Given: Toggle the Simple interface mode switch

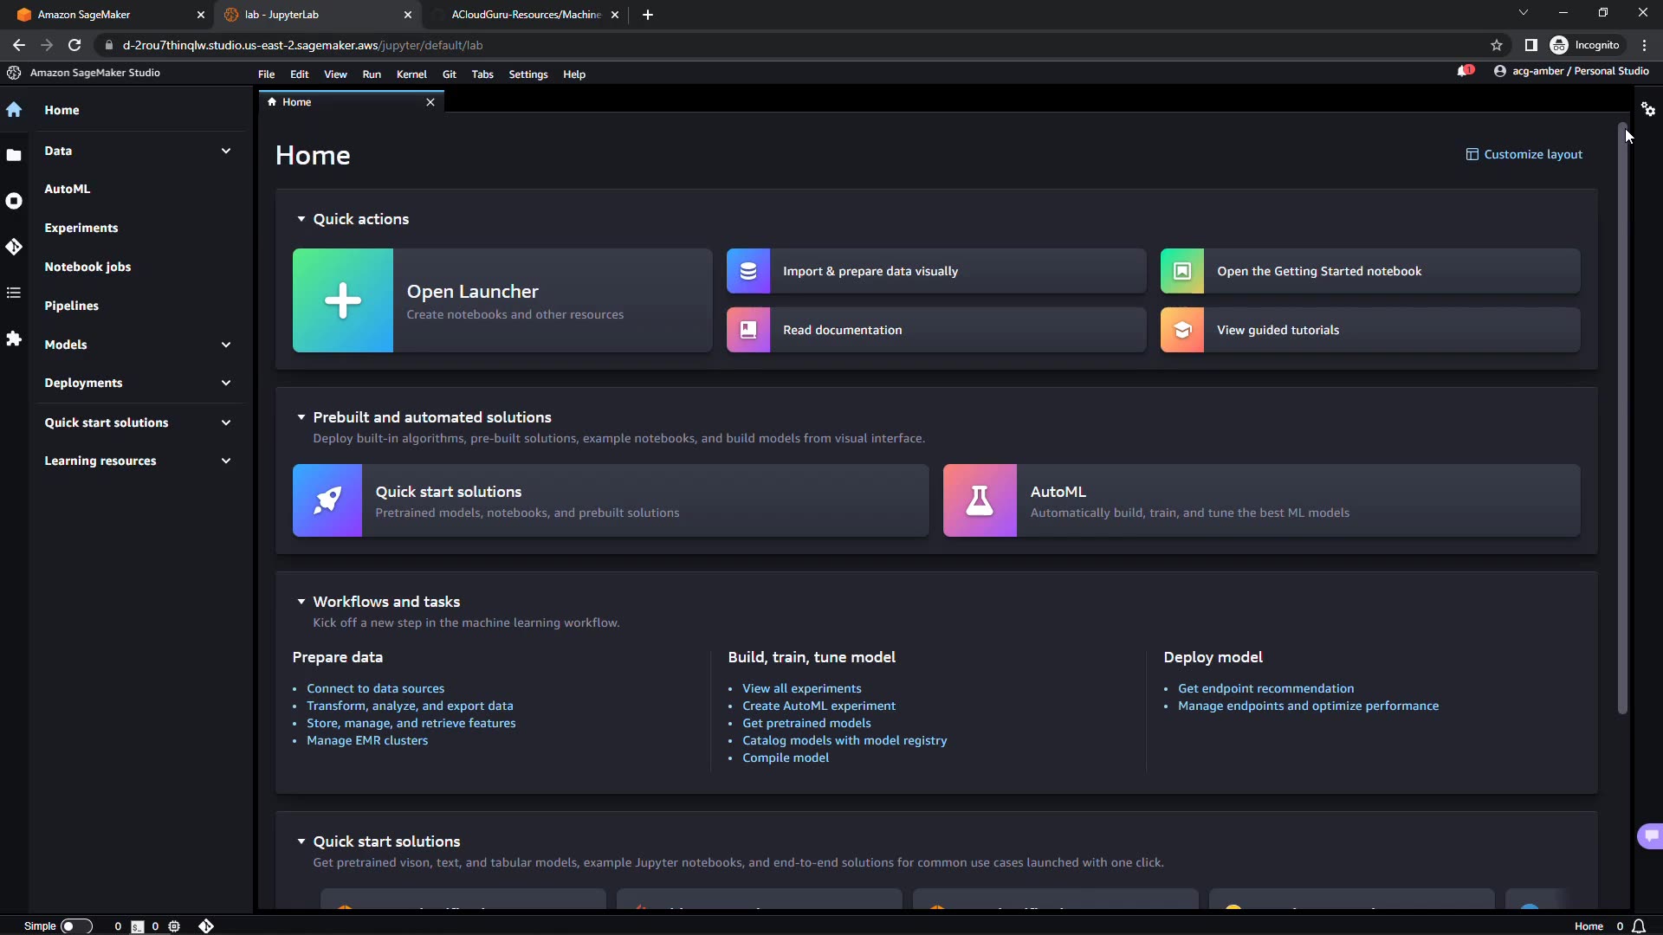Looking at the screenshot, I should pyautogui.click(x=75, y=925).
